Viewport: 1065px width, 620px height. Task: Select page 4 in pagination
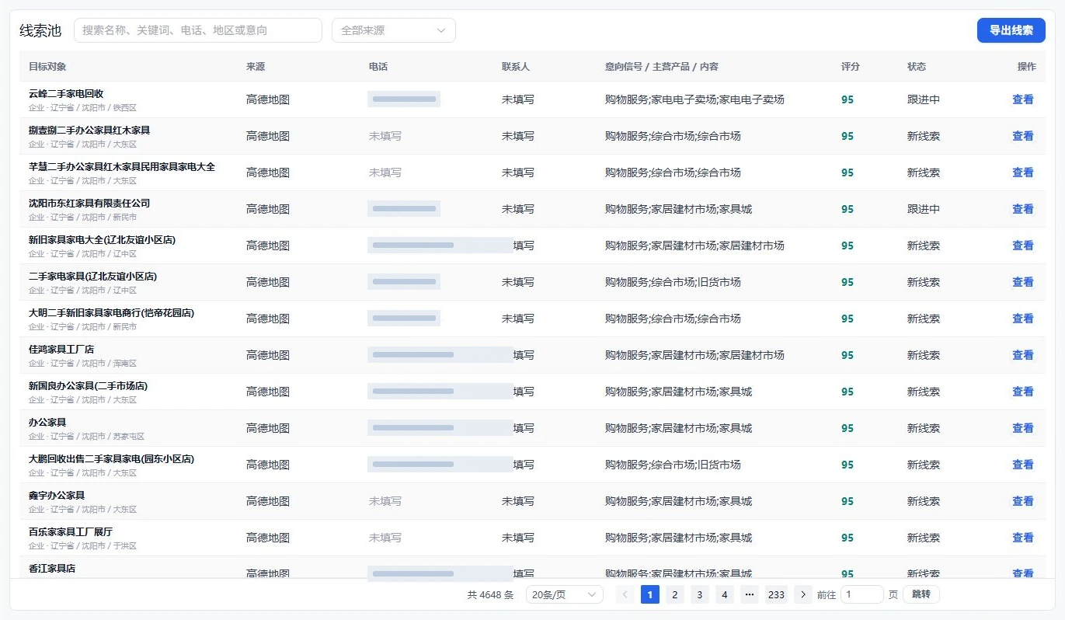(x=725, y=594)
